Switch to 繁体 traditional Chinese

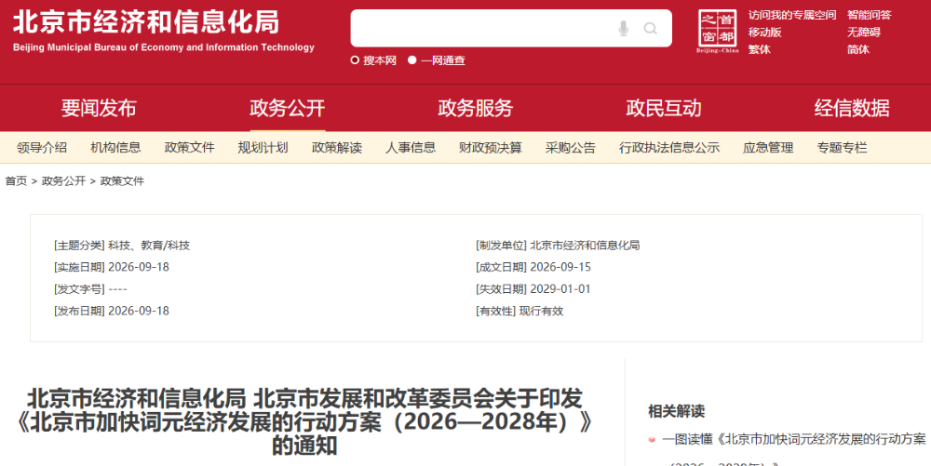point(760,49)
